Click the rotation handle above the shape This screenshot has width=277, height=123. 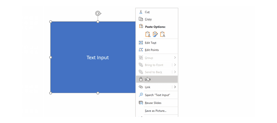click(98, 13)
